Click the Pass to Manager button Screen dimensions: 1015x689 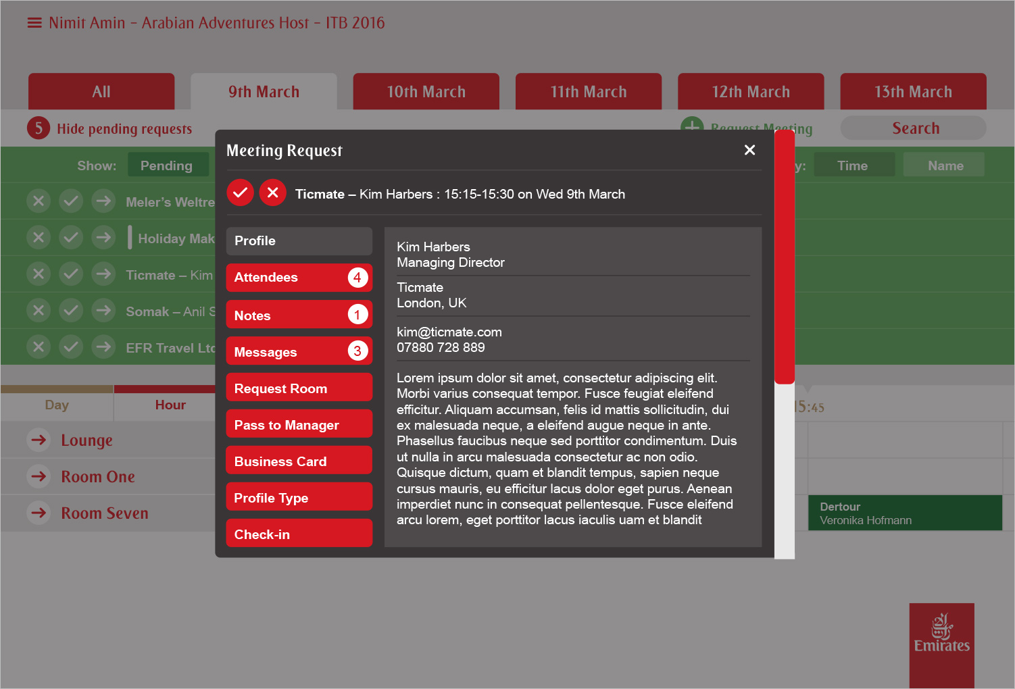tap(299, 425)
